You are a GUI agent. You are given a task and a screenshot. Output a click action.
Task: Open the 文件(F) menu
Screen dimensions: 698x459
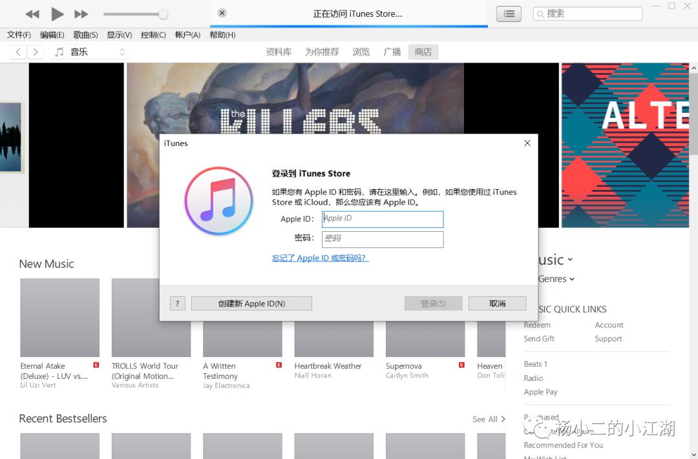(19, 35)
